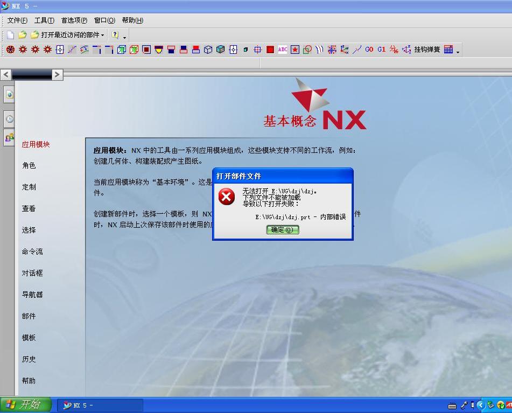Click the round gear wheel toolbar icon

[10, 50]
